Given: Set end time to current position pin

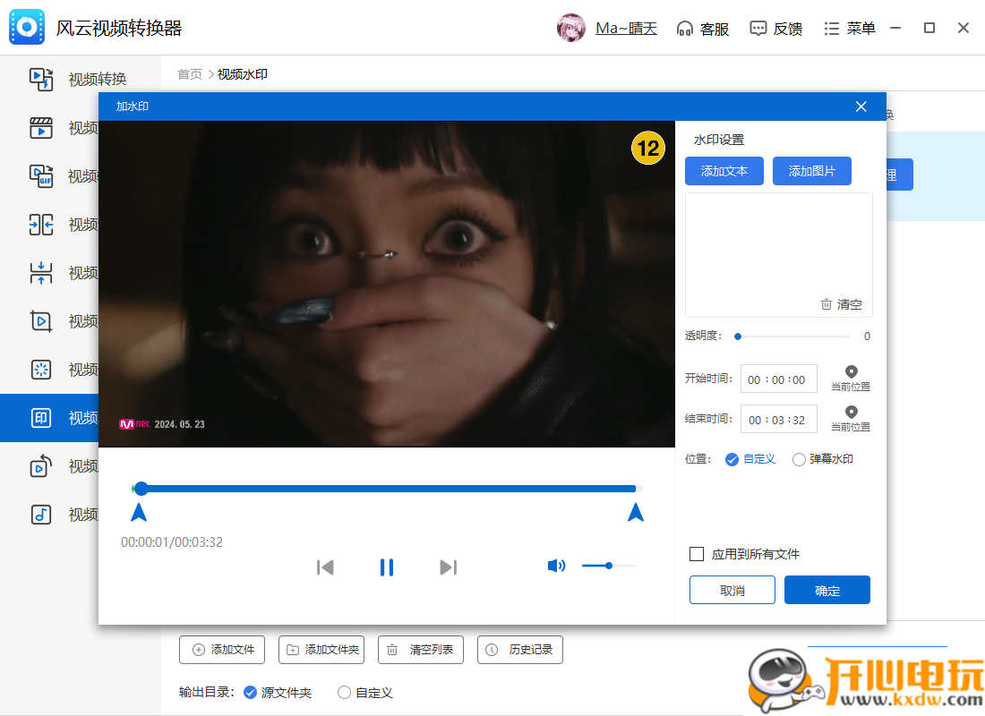Looking at the screenshot, I should click(852, 419).
